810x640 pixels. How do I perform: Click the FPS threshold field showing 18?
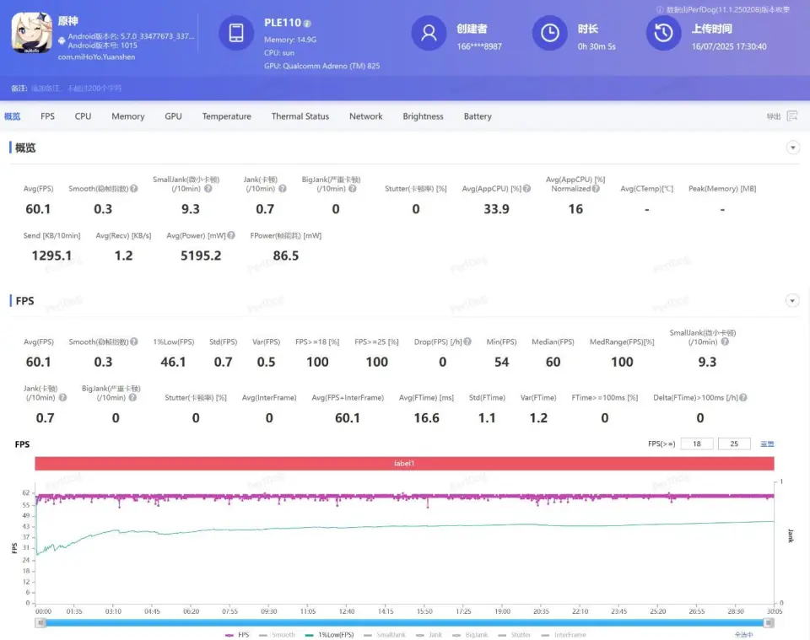(x=697, y=444)
